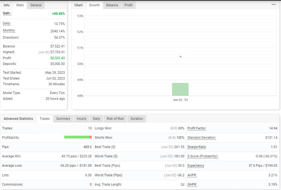Click the 30 Minutes timeframe value

tap(57, 84)
